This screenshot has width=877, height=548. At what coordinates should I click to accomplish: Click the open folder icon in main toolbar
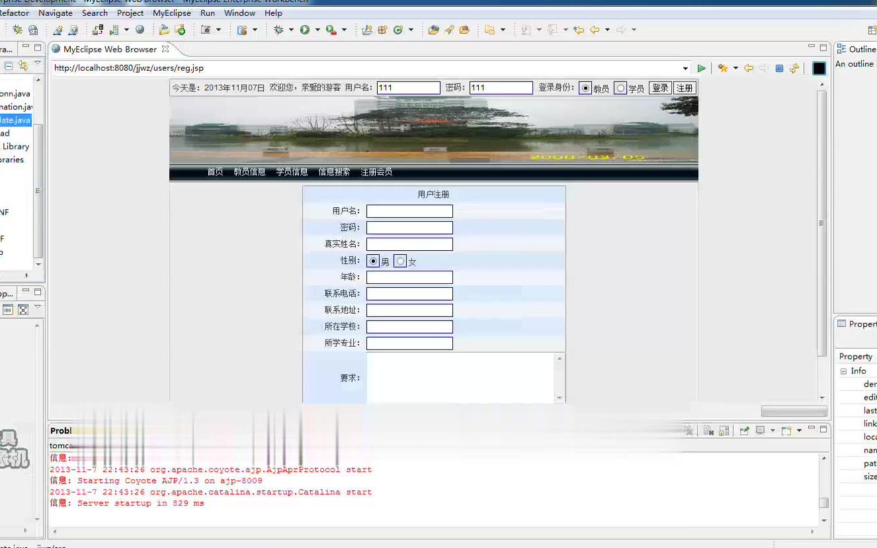[164, 30]
